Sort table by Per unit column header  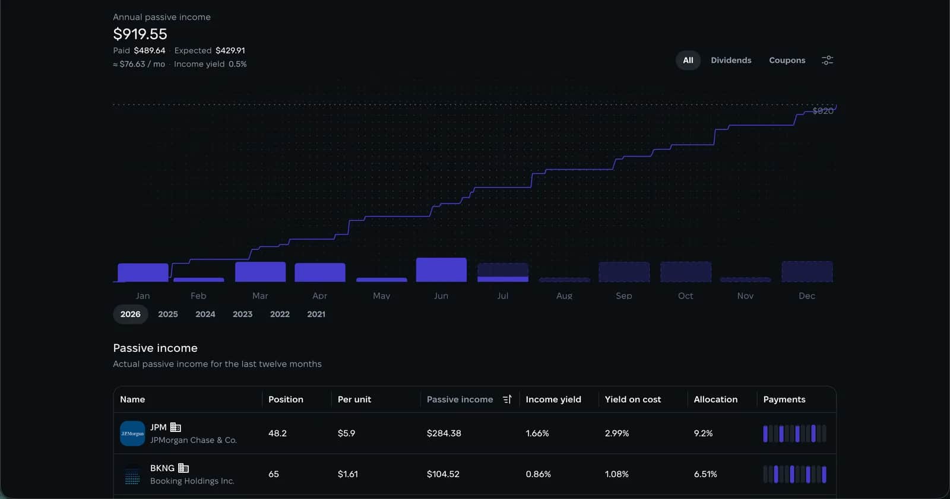click(354, 399)
